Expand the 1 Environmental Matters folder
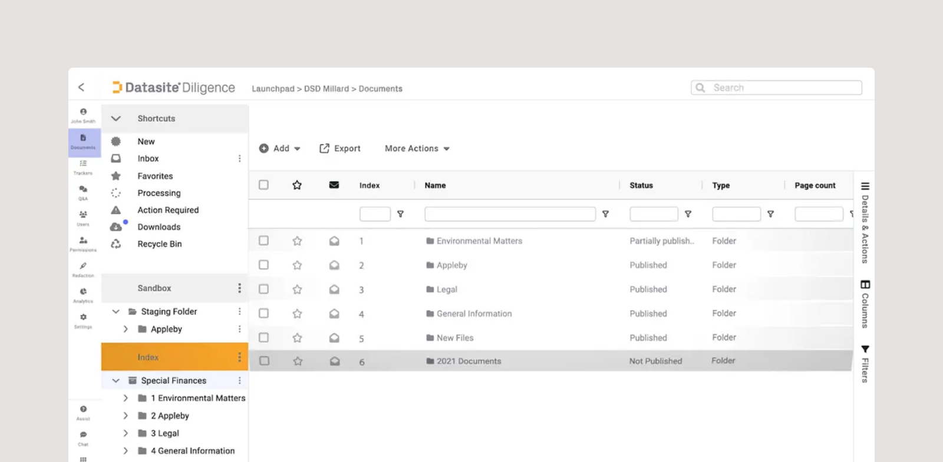The height and width of the screenshot is (462, 943). coord(126,398)
